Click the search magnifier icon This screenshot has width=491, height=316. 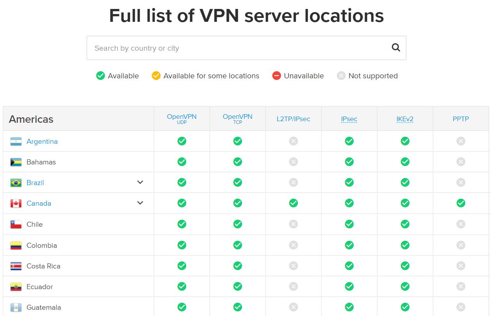396,48
